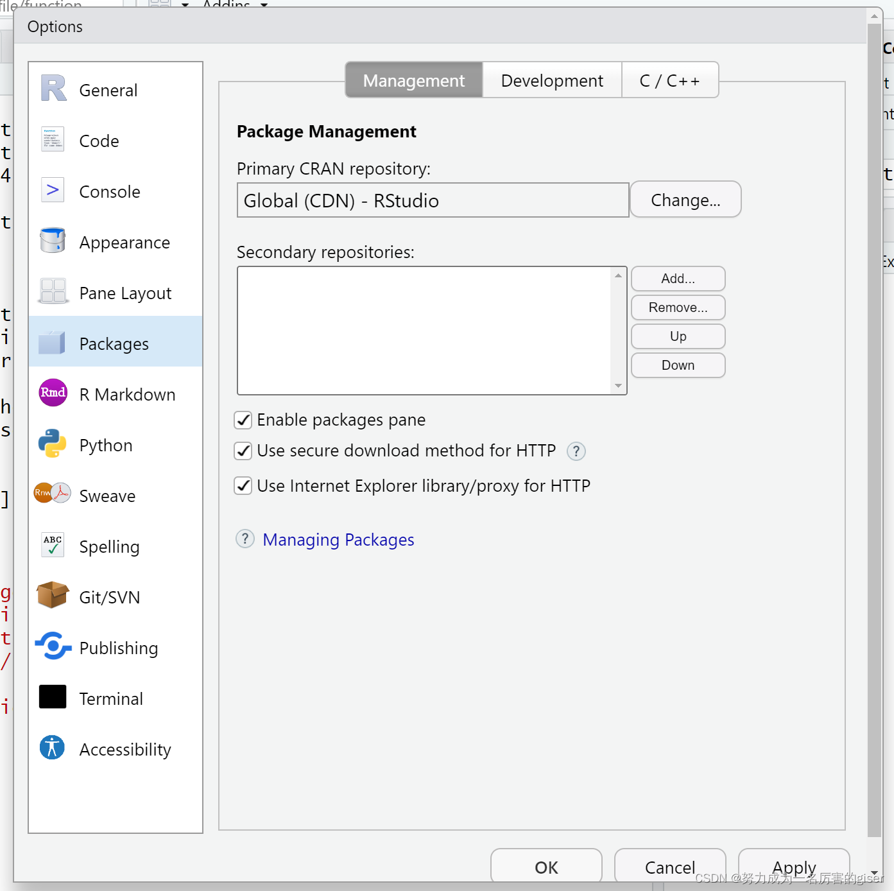The width and height of the screenshot is (894, 891).
Task: Choose the Appearance paint bucket icon
Action: [53, 240]
